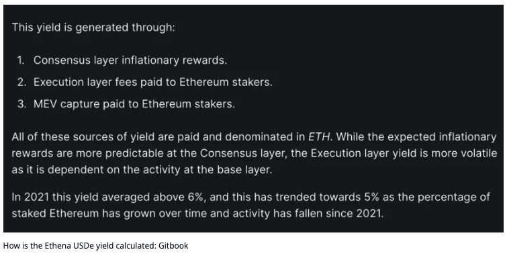Click the words 'Execution layer yield is more volatile'
Screen dimensions: 507x256
point(404,153)
